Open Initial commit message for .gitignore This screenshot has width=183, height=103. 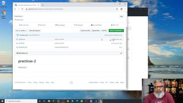click(59, 39)
